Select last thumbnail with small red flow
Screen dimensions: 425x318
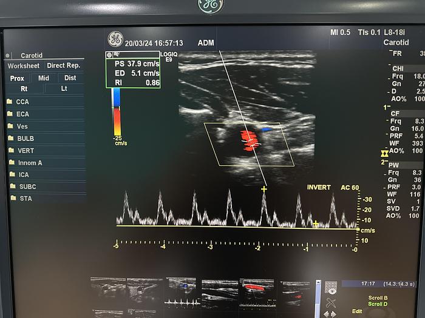296,294
